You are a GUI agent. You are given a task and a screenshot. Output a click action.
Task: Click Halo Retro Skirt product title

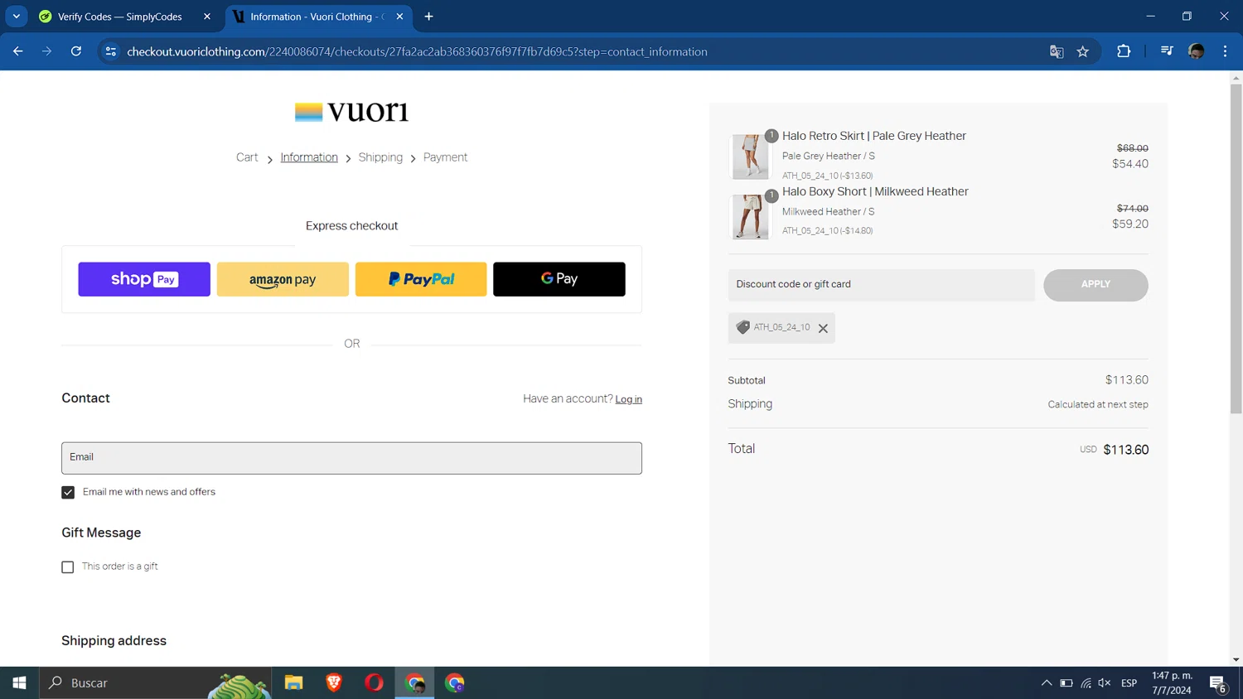873,136
